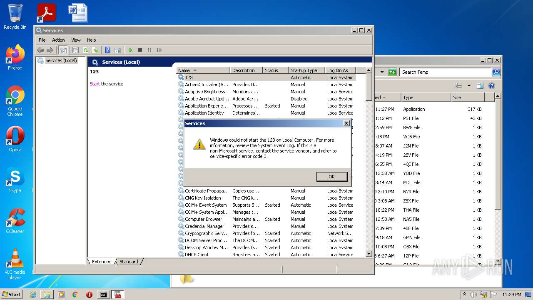Select the Adobe Acrobat Update service row
The height and width of the screenshot is (300, 533).
point(266,99)
